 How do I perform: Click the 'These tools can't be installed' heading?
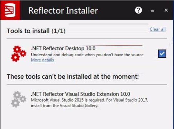click(x=73, y=77)
